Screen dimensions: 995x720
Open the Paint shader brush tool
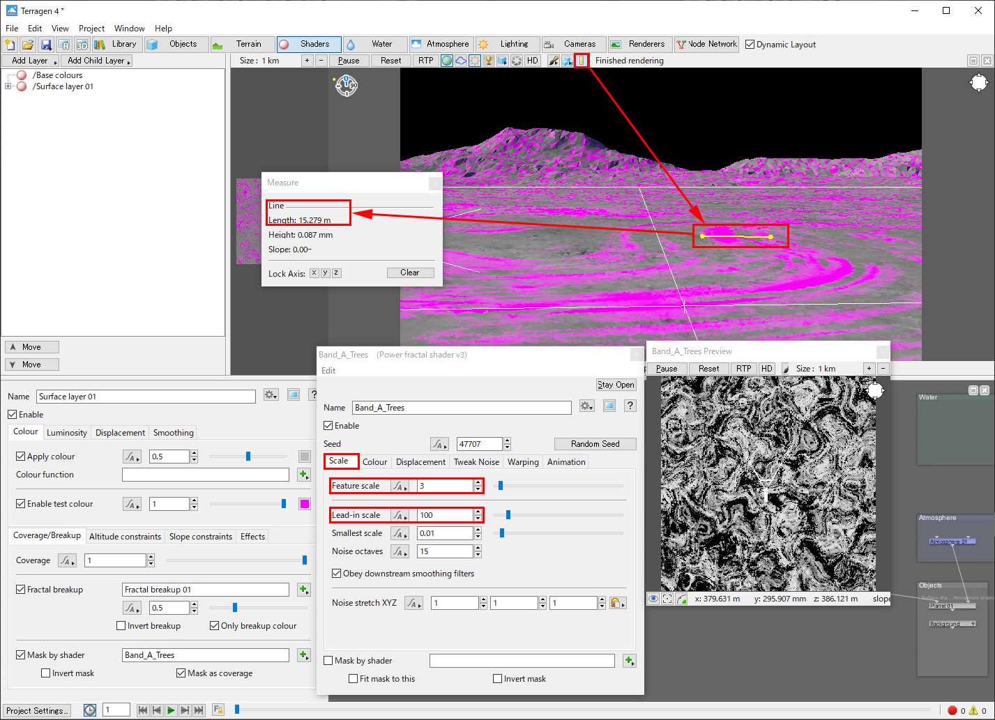554,61
